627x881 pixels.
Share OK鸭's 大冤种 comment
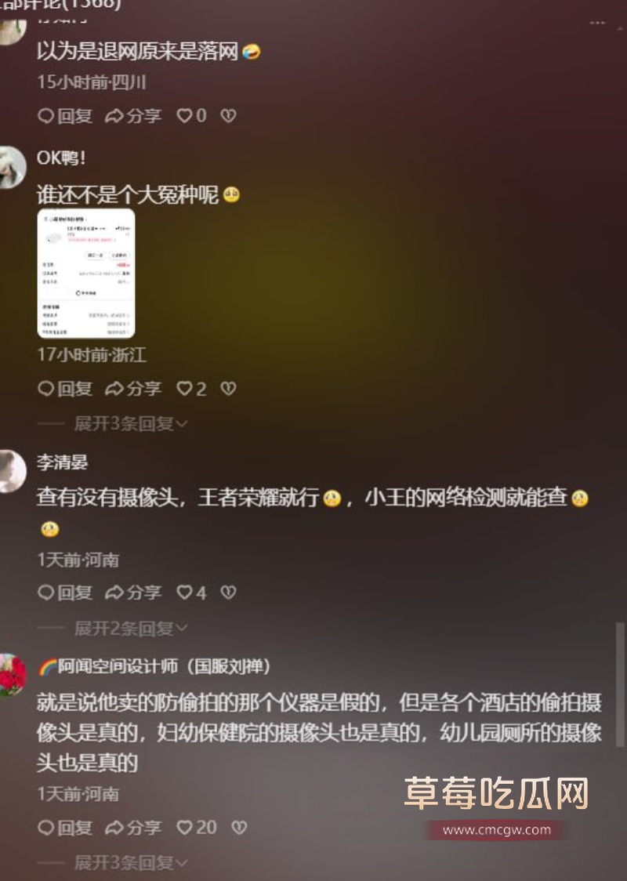coord(134,388)
